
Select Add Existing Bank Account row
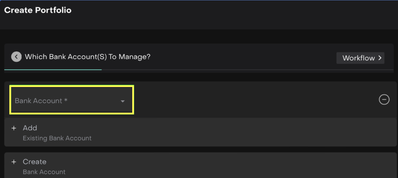click(x=200, y=132)
